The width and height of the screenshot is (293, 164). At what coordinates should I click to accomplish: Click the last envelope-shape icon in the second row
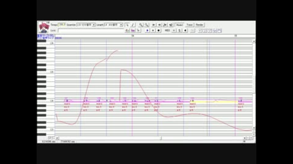[219, 30]
